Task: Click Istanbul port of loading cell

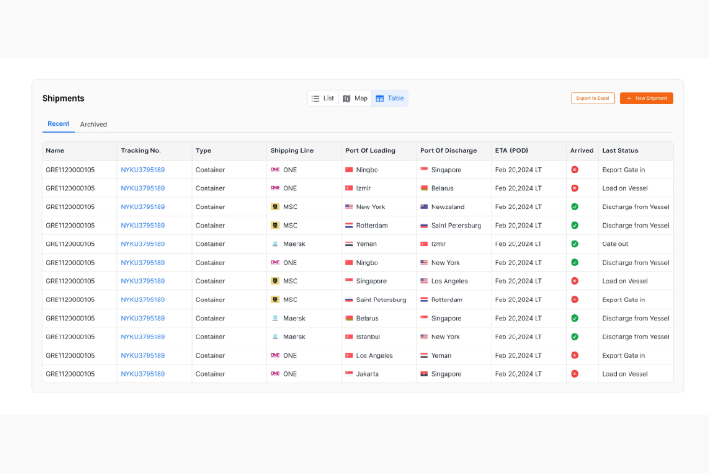Action: click(379, 337)
